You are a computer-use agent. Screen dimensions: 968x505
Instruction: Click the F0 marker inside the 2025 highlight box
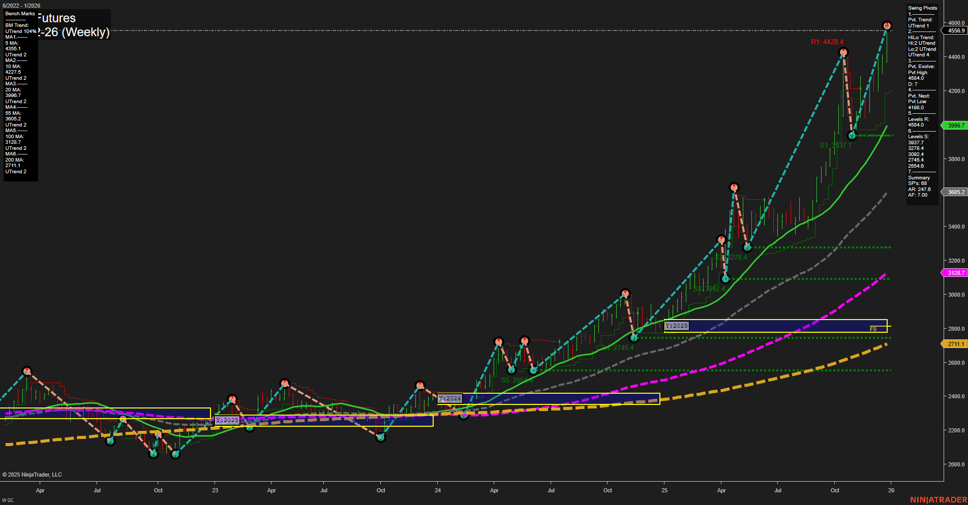pyautogui.click(x=872, y=329)
